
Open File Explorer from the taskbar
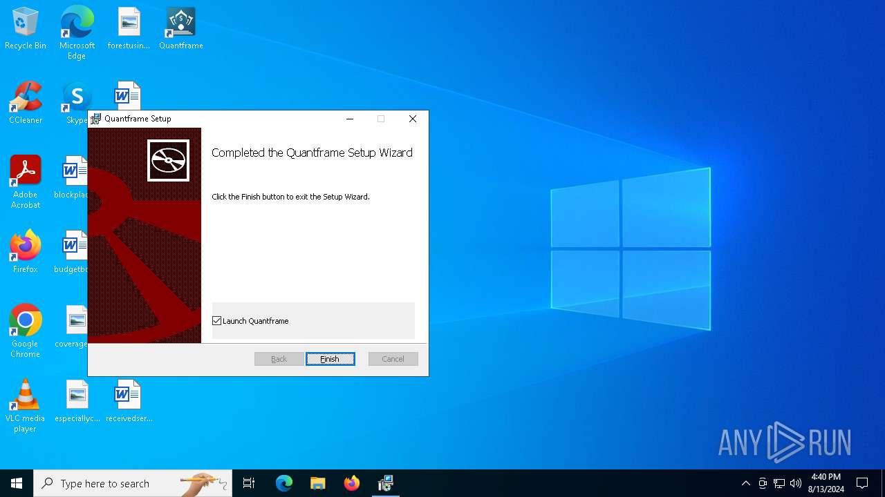318,483
